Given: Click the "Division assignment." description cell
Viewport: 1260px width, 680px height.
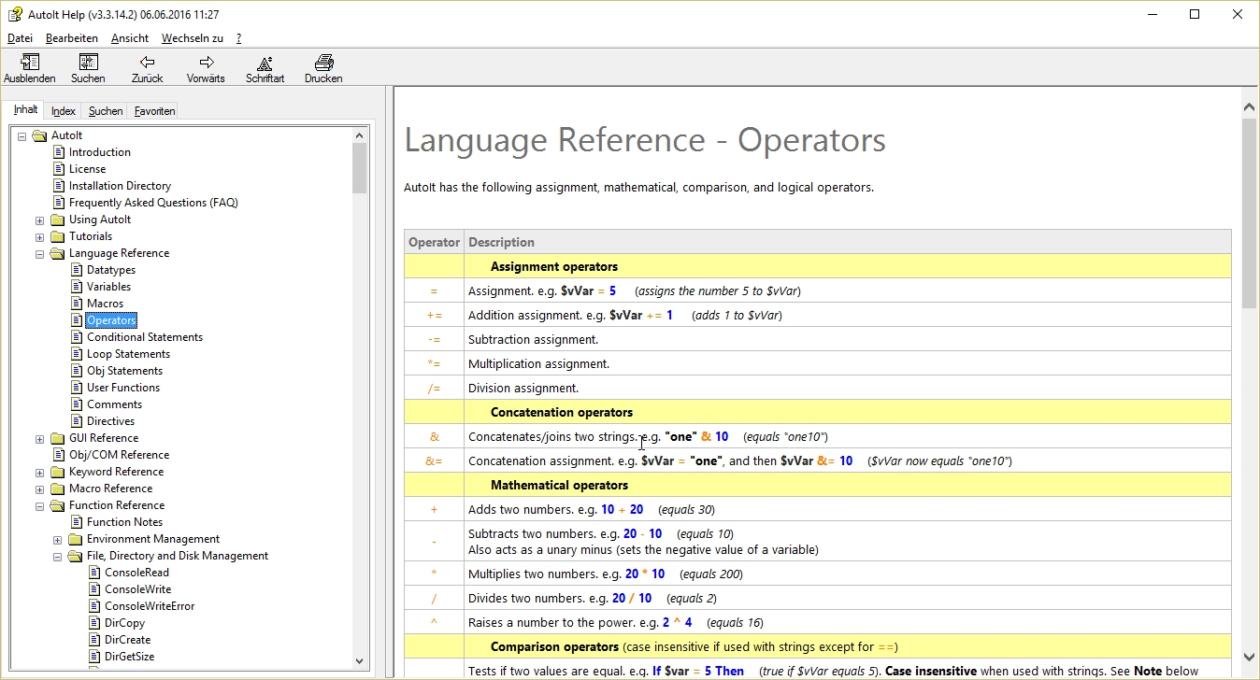Looking at the screenshot, I should [x=847, y=388].
